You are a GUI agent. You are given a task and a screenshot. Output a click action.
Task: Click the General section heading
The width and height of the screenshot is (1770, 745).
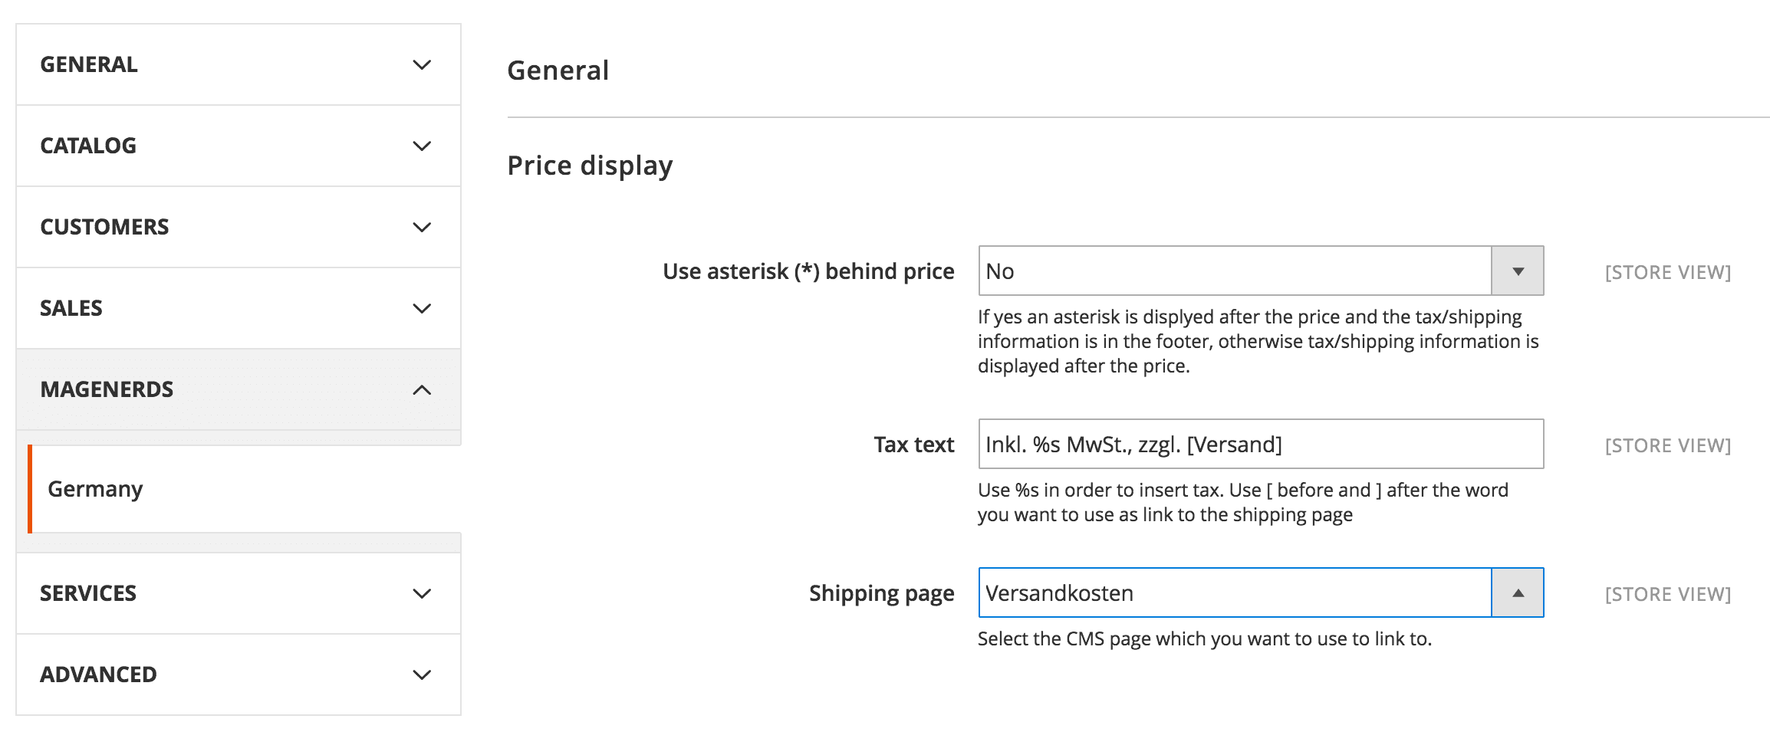pyautogui.click(x=558, y=71)
